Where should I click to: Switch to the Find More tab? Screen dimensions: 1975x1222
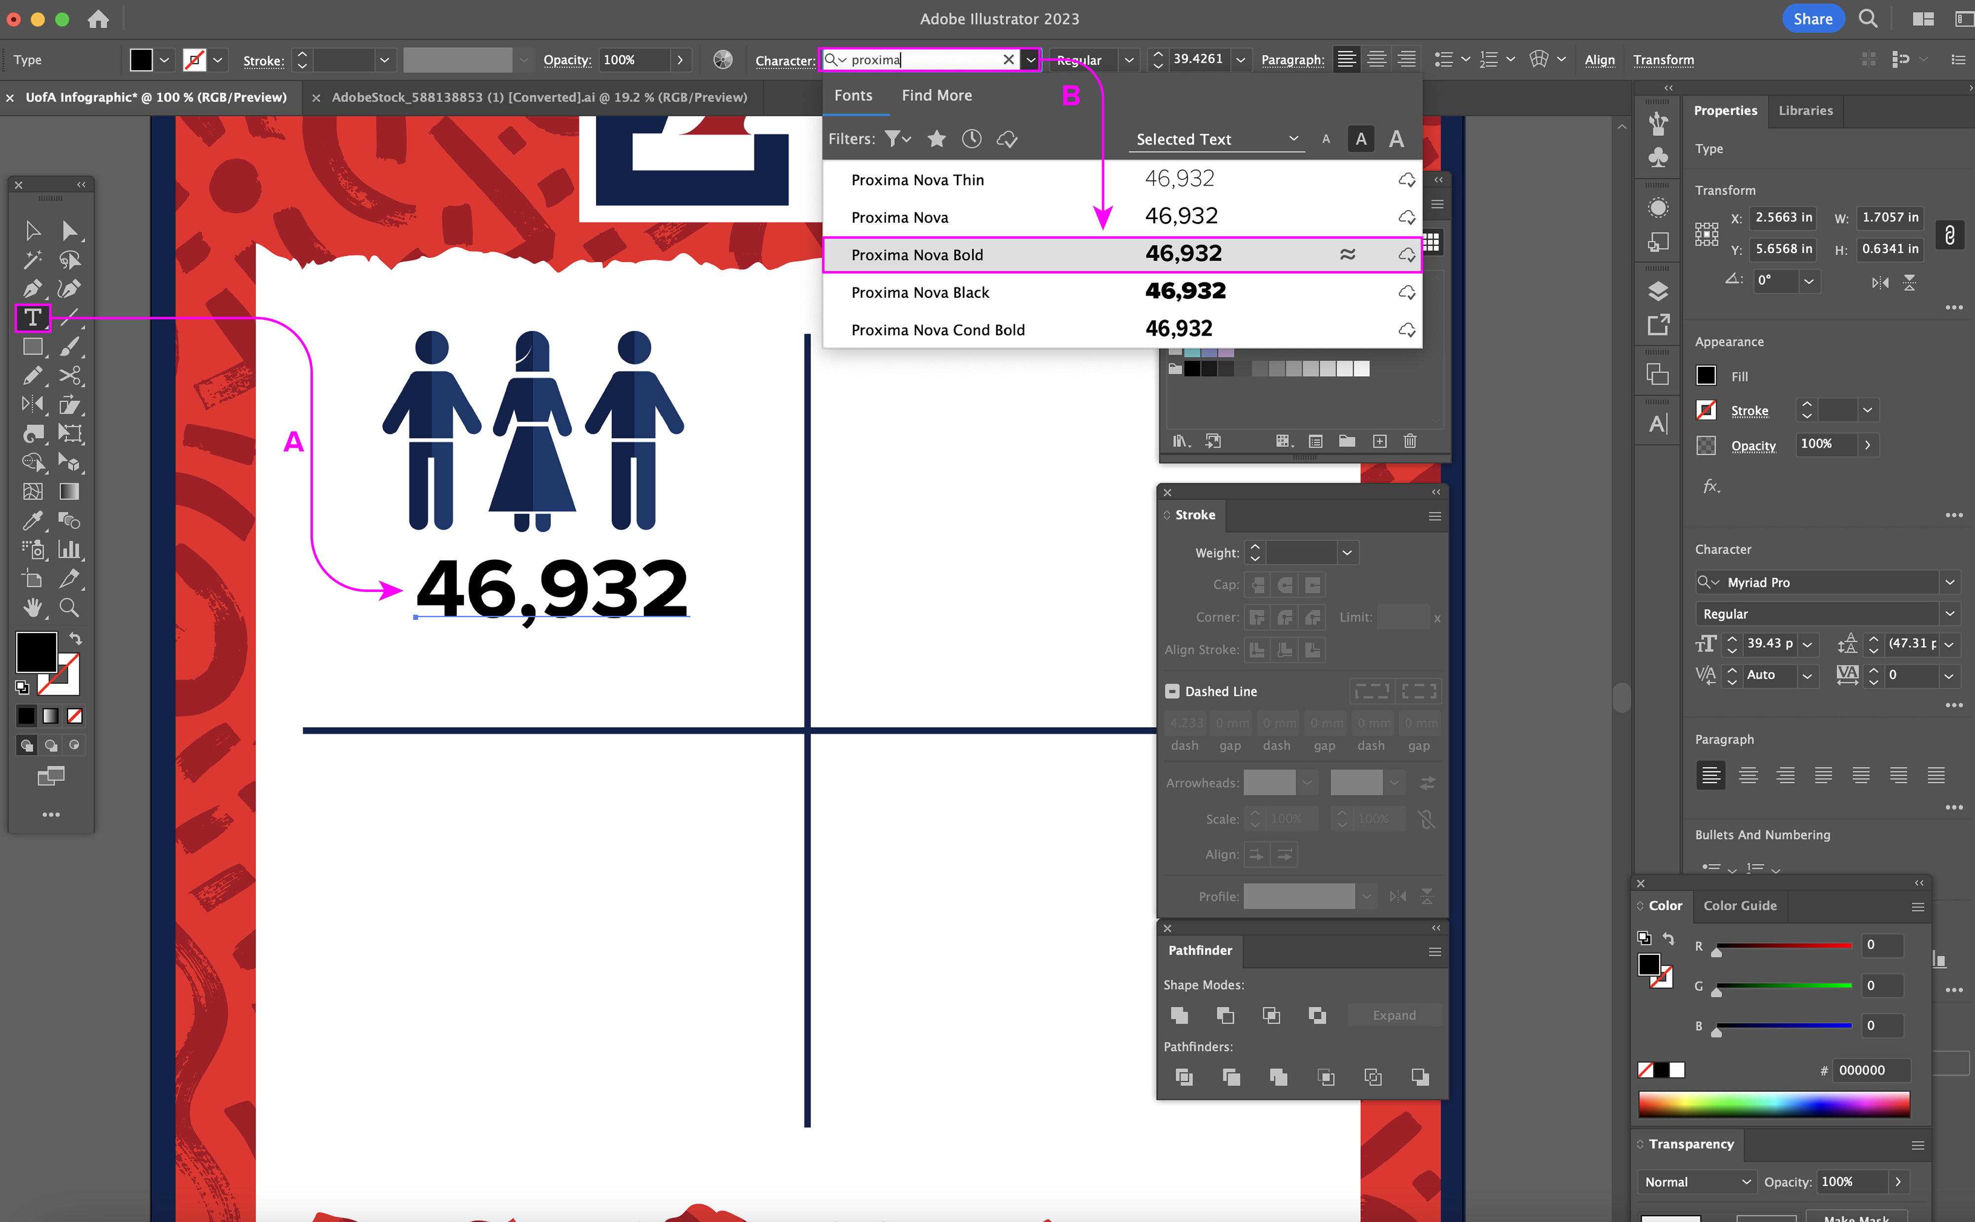[936, 95]
